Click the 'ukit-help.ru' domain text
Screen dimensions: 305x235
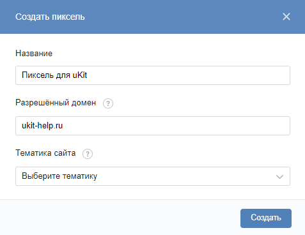click(x=42, y=126)
